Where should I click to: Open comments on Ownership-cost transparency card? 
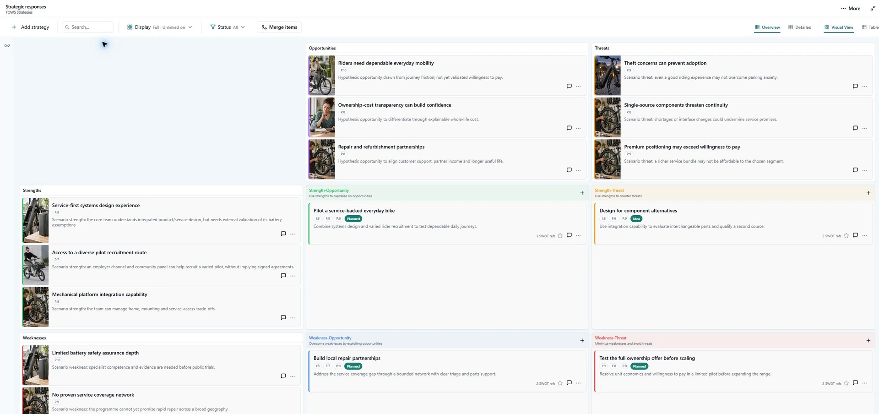click(569, 128)
